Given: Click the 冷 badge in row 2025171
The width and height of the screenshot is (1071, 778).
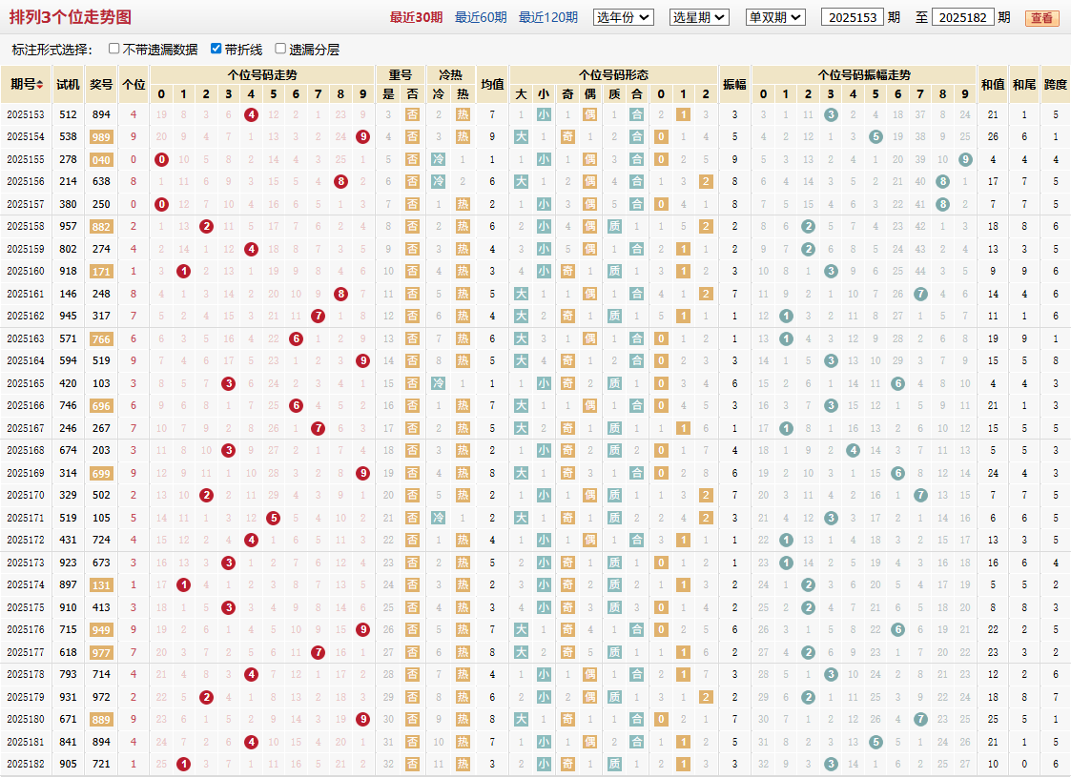Looking at the screenshot, I should 439,518.
